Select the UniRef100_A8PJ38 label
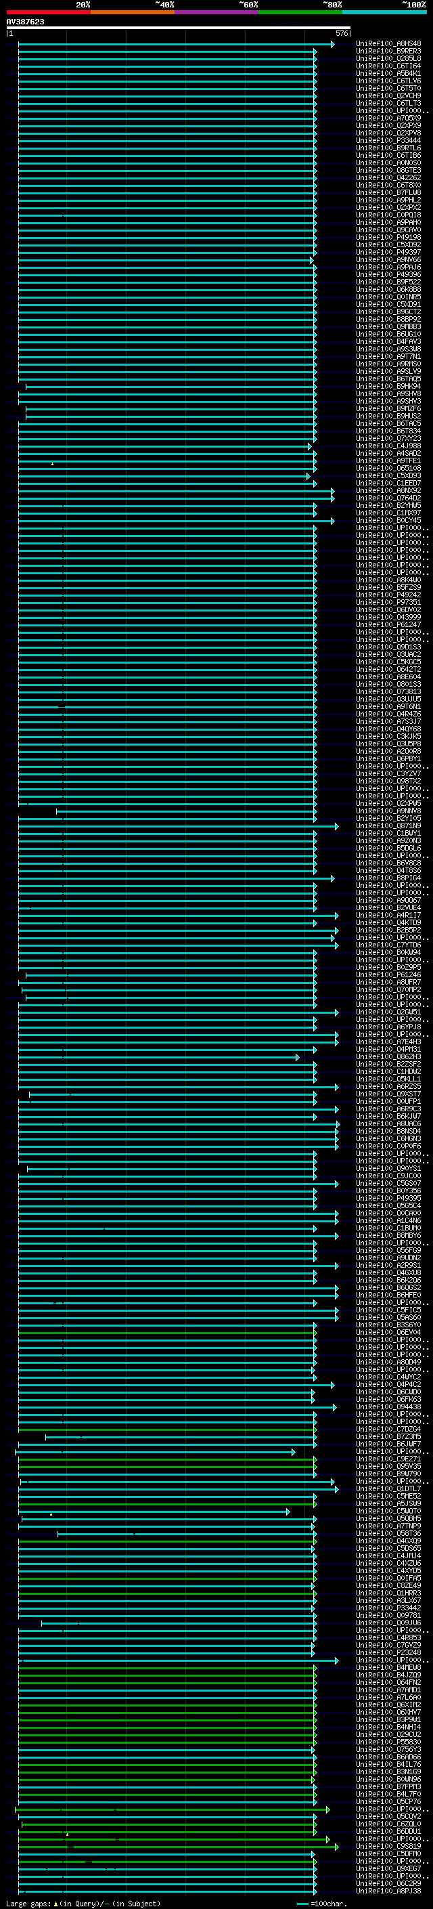The height and width of the screenshot is (1909, 433). (x=388, y=1891)
